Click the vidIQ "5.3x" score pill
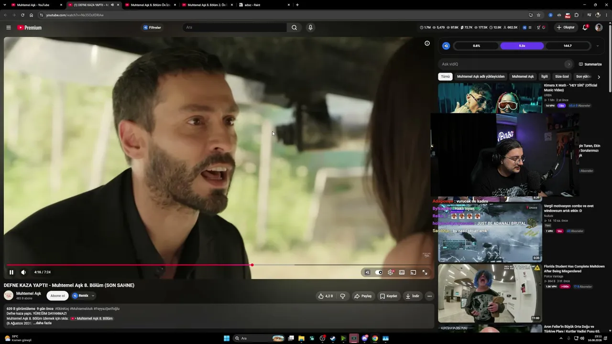Screen dimensions: 612x344 pyautogui.click(x=522, y=46)
